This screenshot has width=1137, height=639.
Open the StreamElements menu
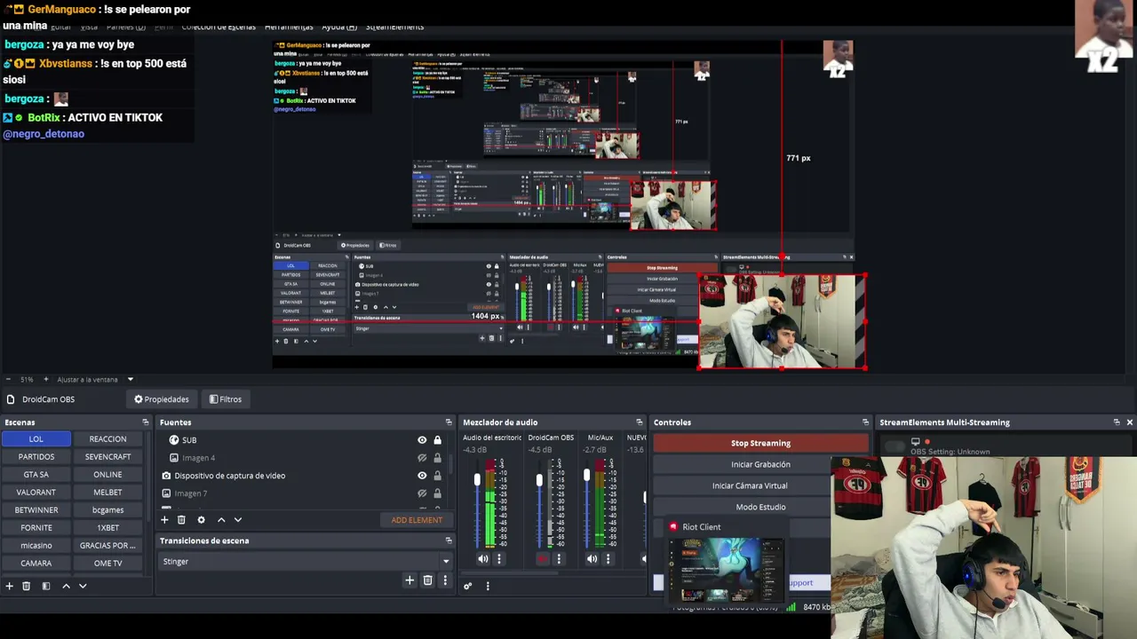point(394,27)
